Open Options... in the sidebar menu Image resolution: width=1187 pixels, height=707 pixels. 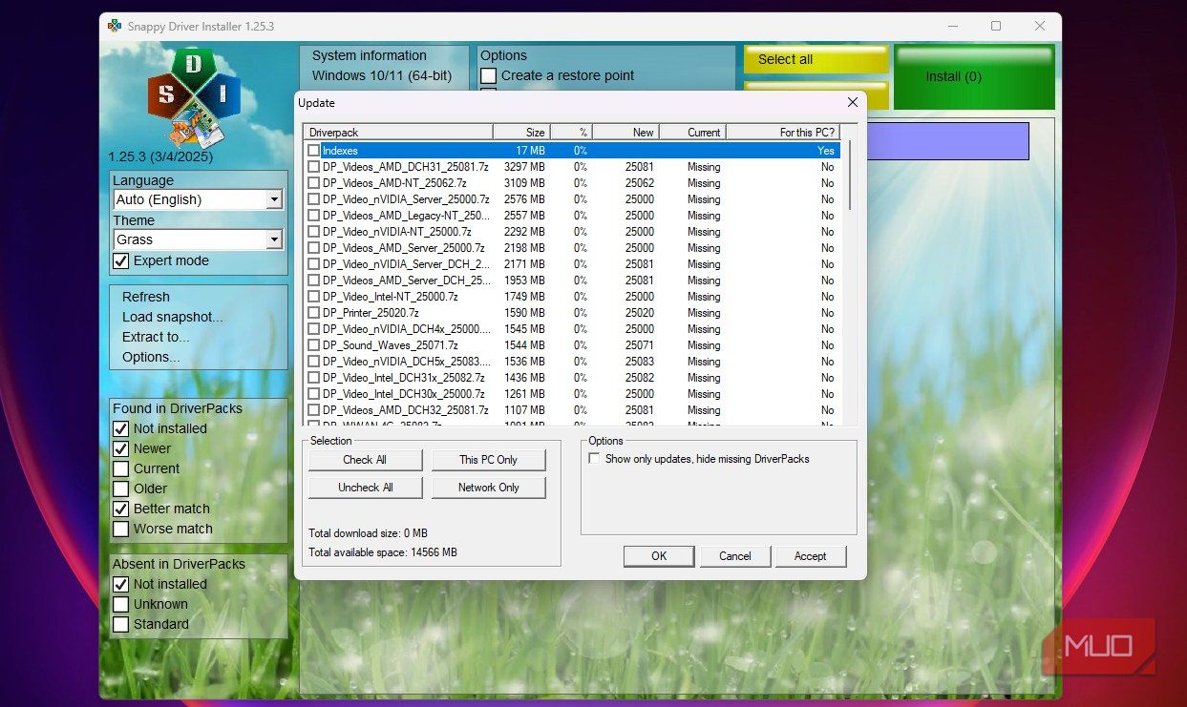click(x=151, y=357)
